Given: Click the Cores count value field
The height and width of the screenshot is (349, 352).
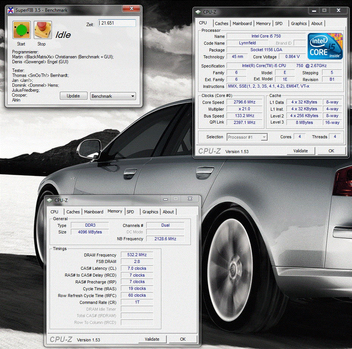Looking at the screenshot, I should click(300, 136).
